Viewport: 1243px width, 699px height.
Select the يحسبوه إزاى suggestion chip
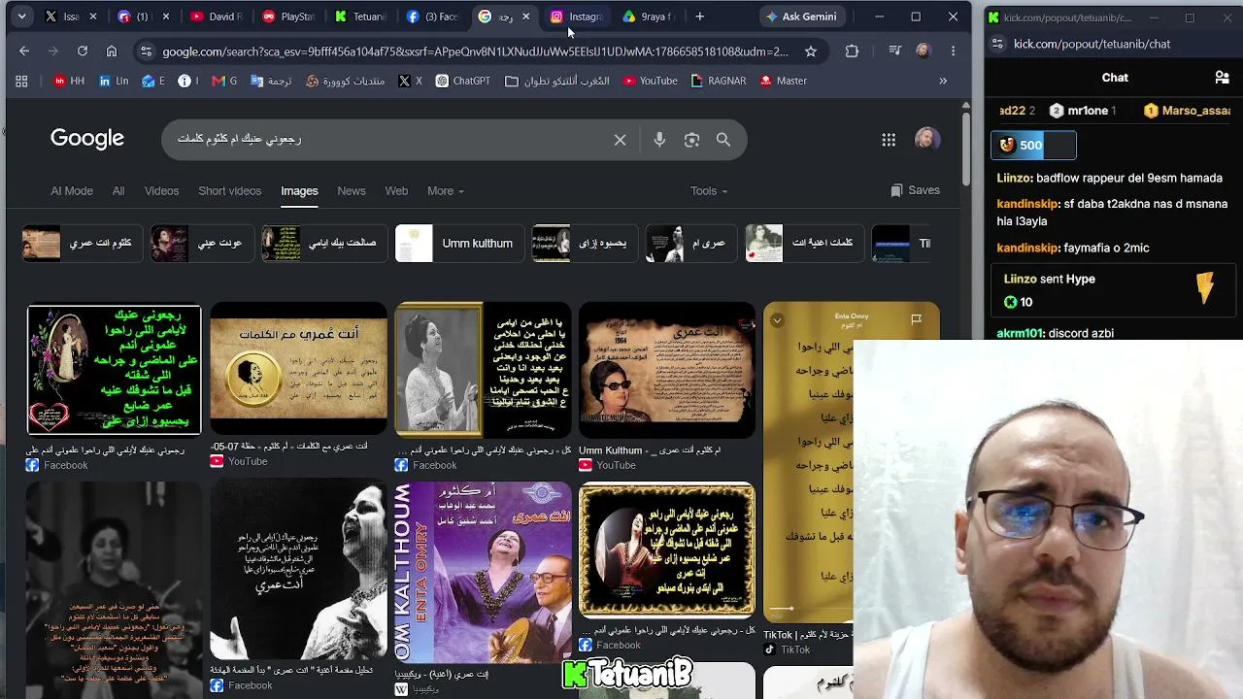583,244
